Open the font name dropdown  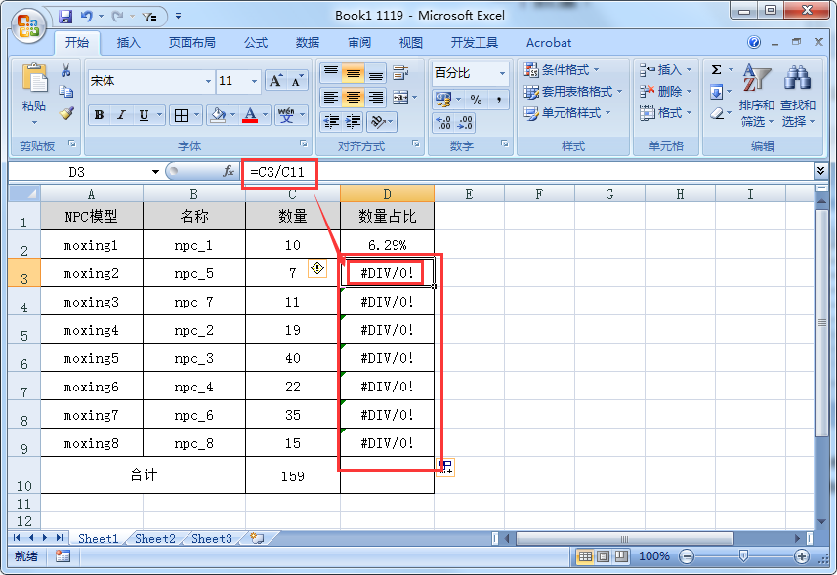[x=208, y=82]
